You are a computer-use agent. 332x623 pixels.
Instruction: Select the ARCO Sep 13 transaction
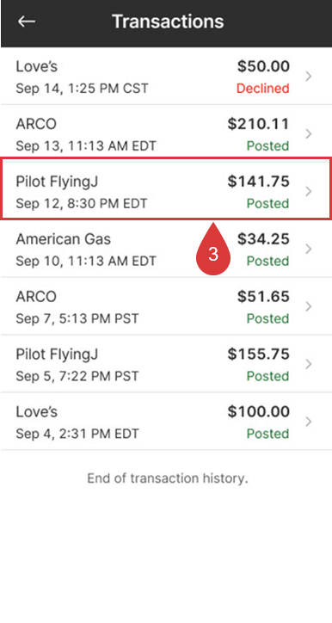pos(166,134)
